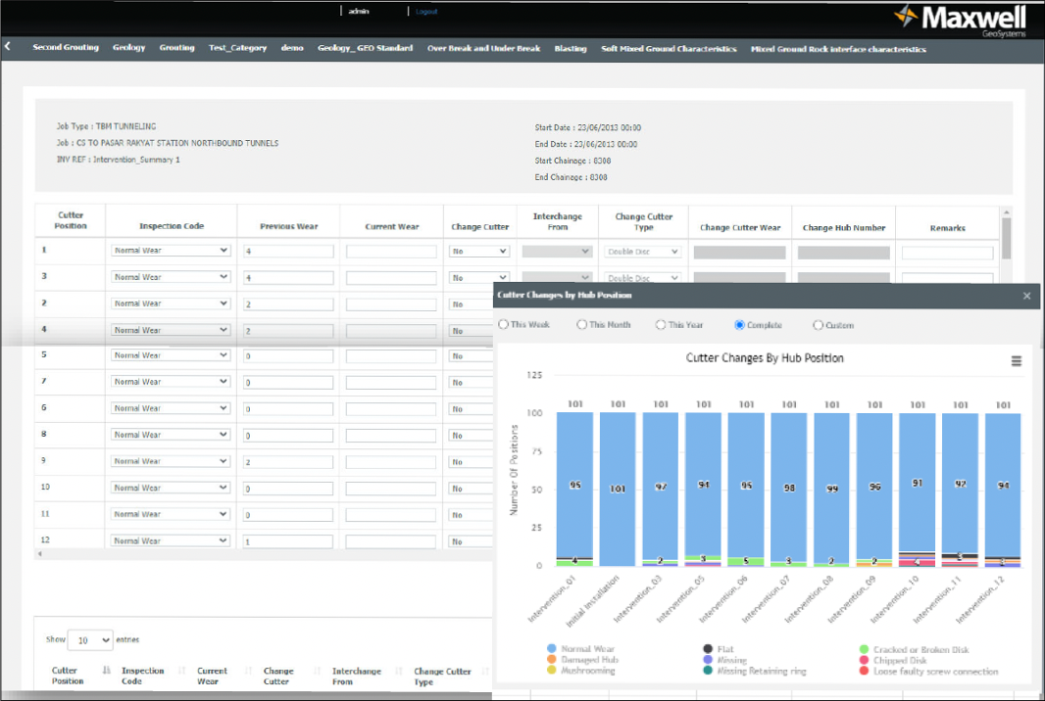Open the Geology menu item

click(128, 47)
